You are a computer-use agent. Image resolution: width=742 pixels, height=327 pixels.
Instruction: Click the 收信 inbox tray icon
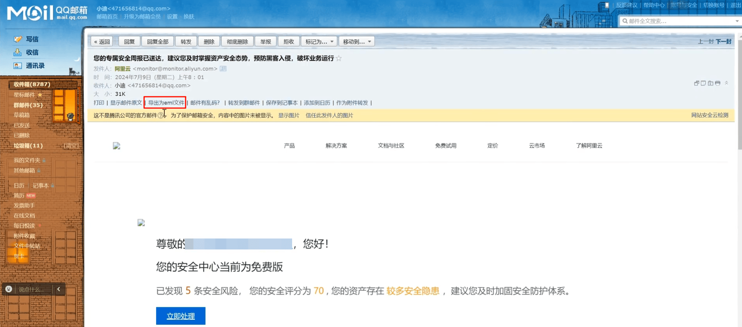coord(18,52)
